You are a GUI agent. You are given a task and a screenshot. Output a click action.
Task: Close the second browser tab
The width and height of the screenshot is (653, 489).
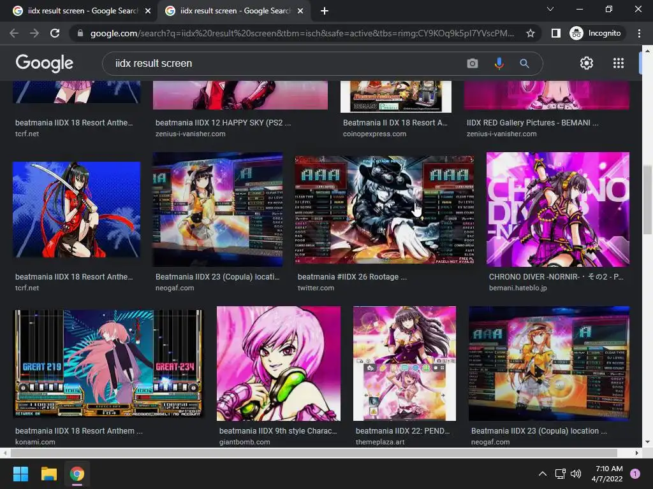(300, 11)
